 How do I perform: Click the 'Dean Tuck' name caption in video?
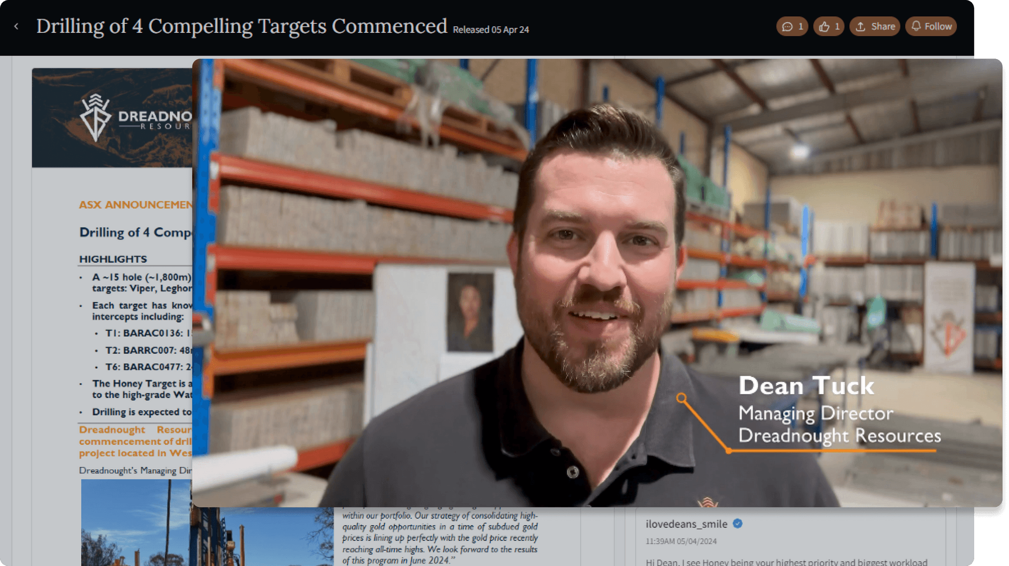point(806,386)
